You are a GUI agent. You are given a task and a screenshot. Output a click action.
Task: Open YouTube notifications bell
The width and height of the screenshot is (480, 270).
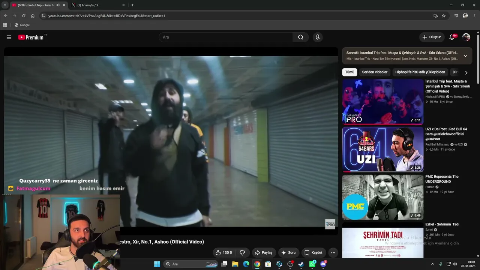point(452,37)
